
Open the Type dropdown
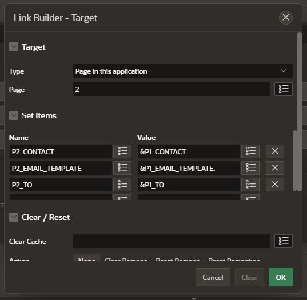[x=183, y=71]
